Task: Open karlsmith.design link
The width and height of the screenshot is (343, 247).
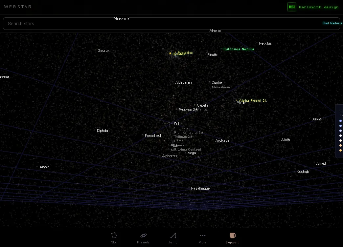Action: 318,7
